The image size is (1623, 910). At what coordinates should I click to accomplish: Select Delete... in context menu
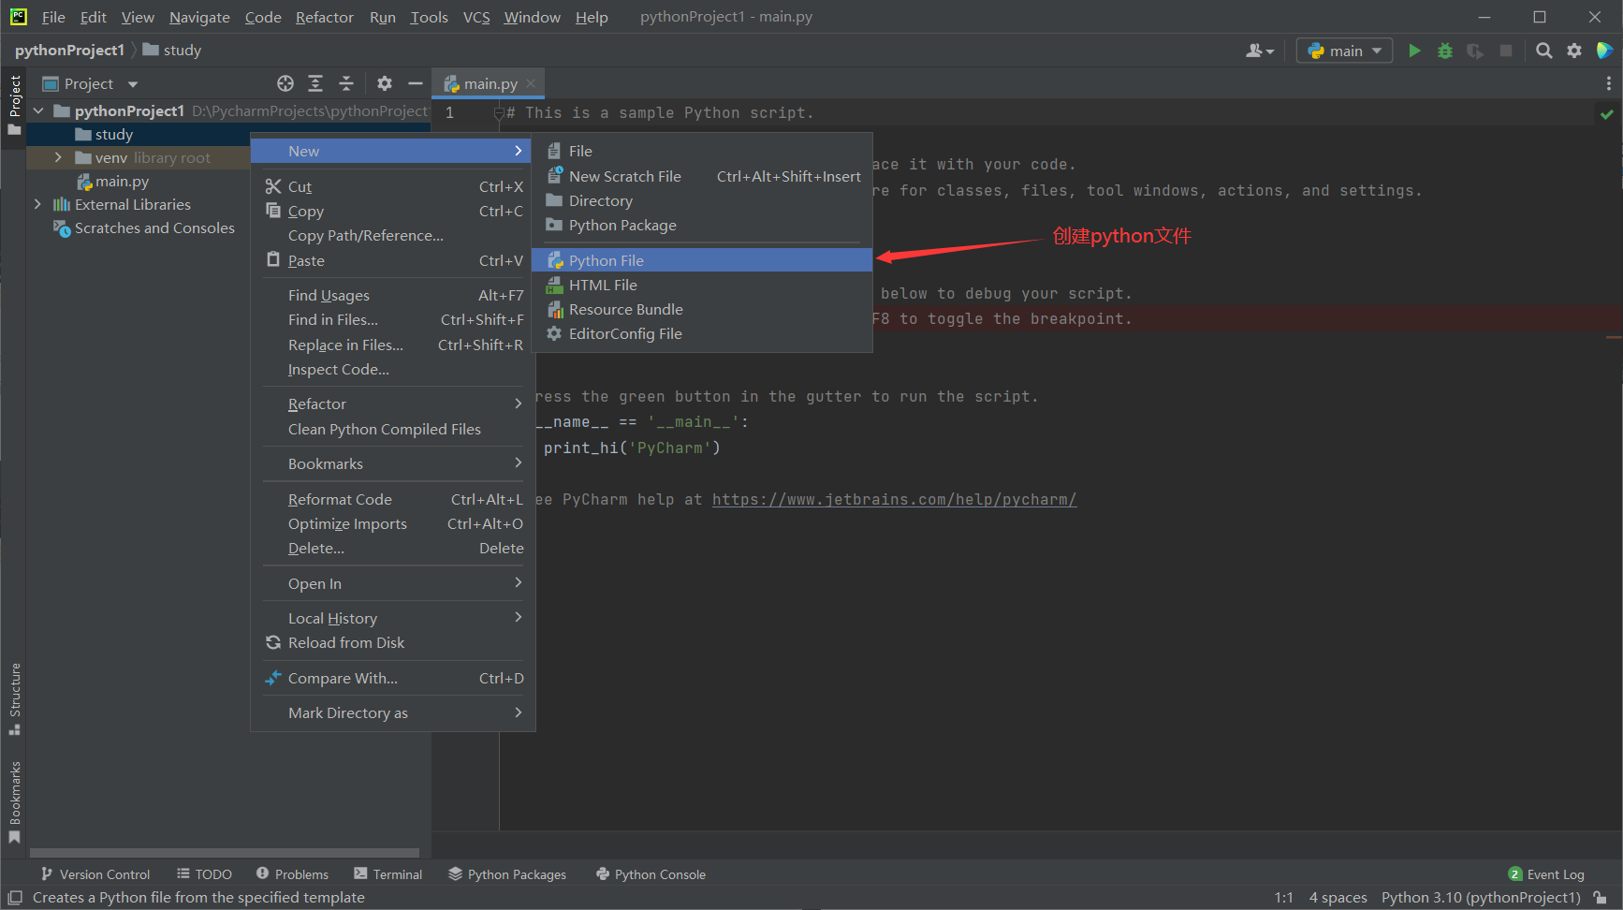click(x=393, y=548)
